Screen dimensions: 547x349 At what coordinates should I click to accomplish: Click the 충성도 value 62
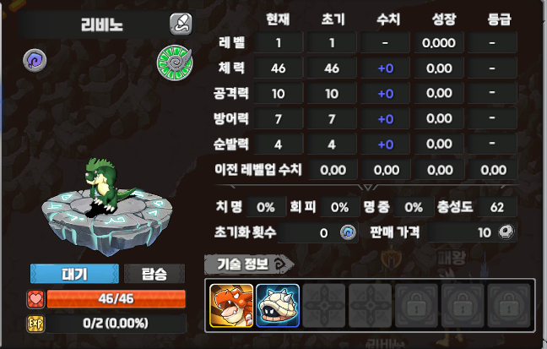[496, 207]
